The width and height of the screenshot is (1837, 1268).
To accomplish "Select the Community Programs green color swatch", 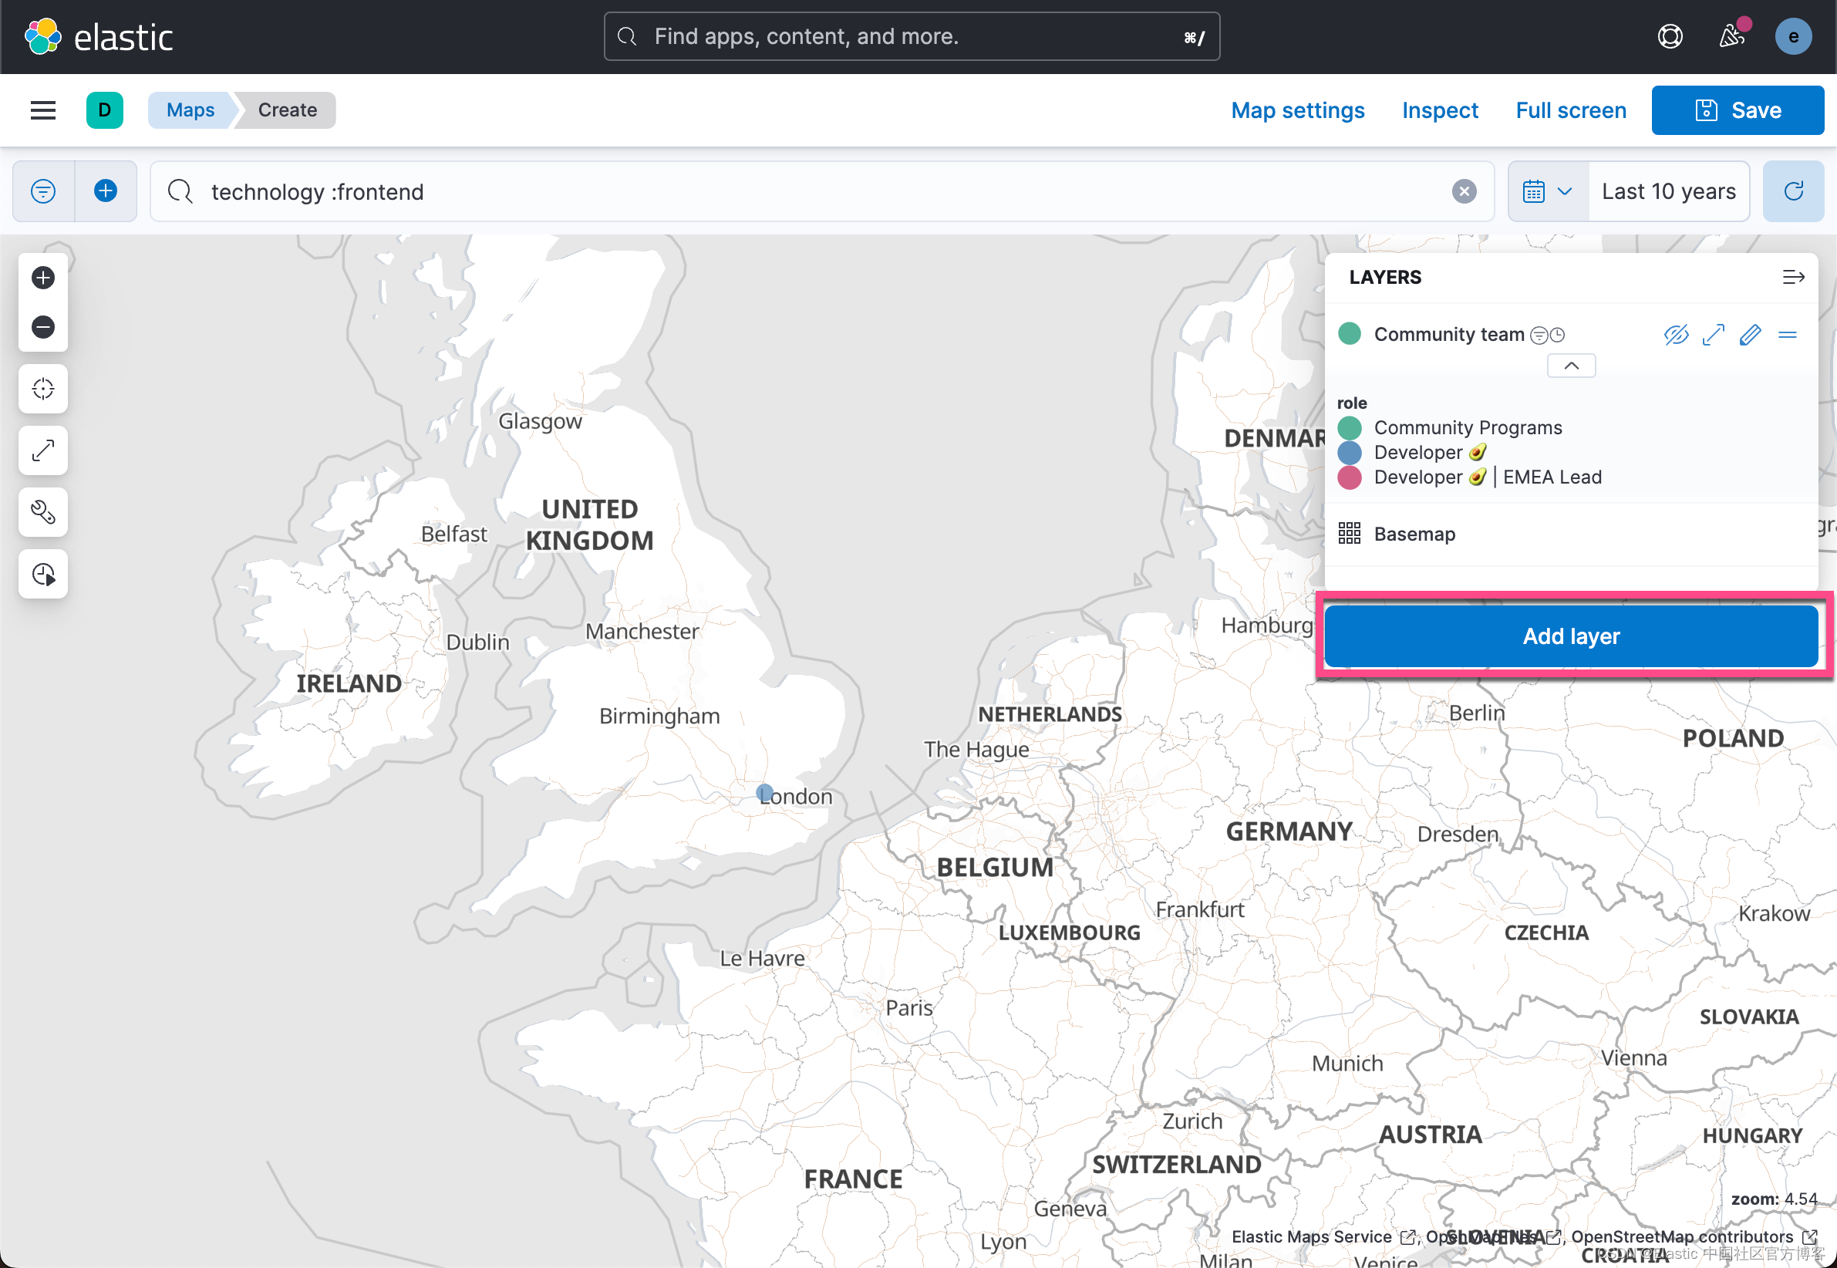I will click(x=1350, y=427).
